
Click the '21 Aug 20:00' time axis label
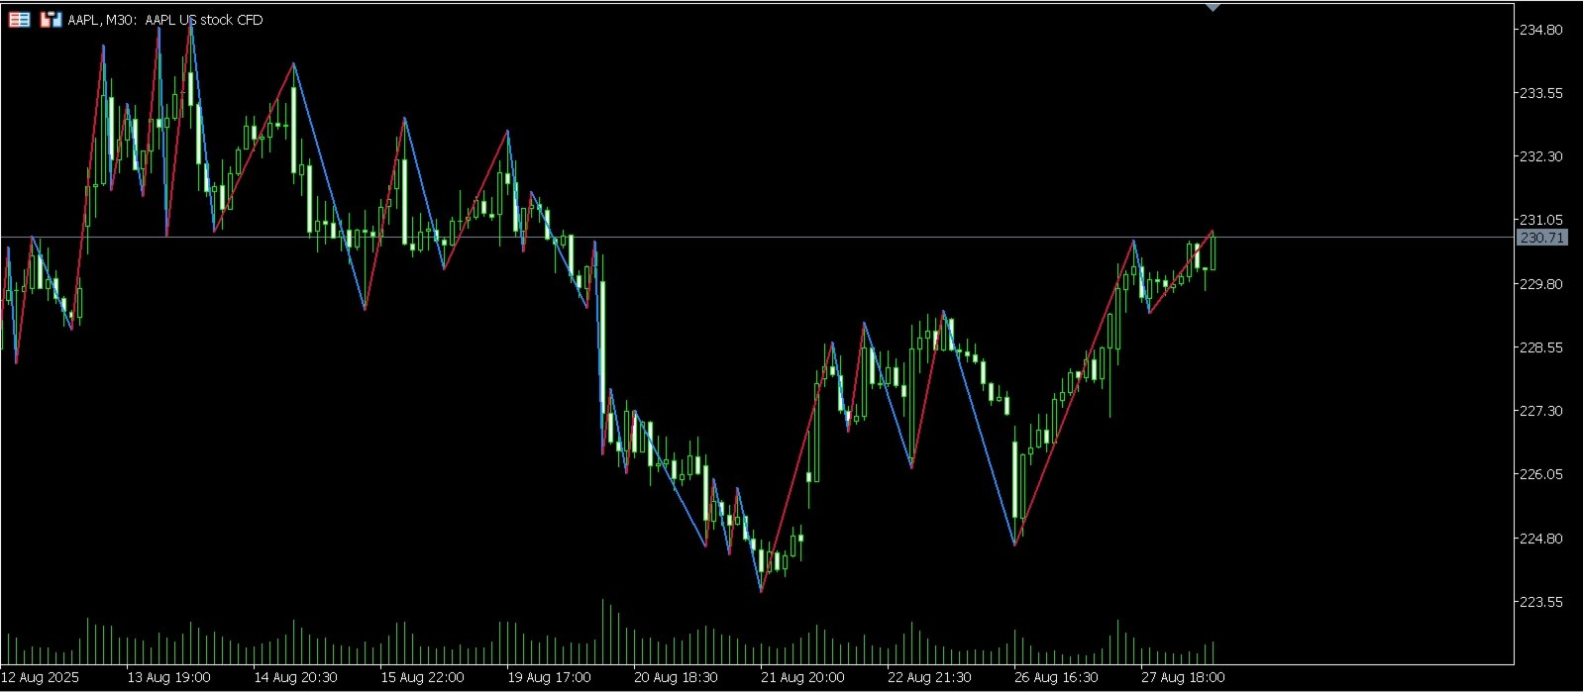(x=802, y=677)
